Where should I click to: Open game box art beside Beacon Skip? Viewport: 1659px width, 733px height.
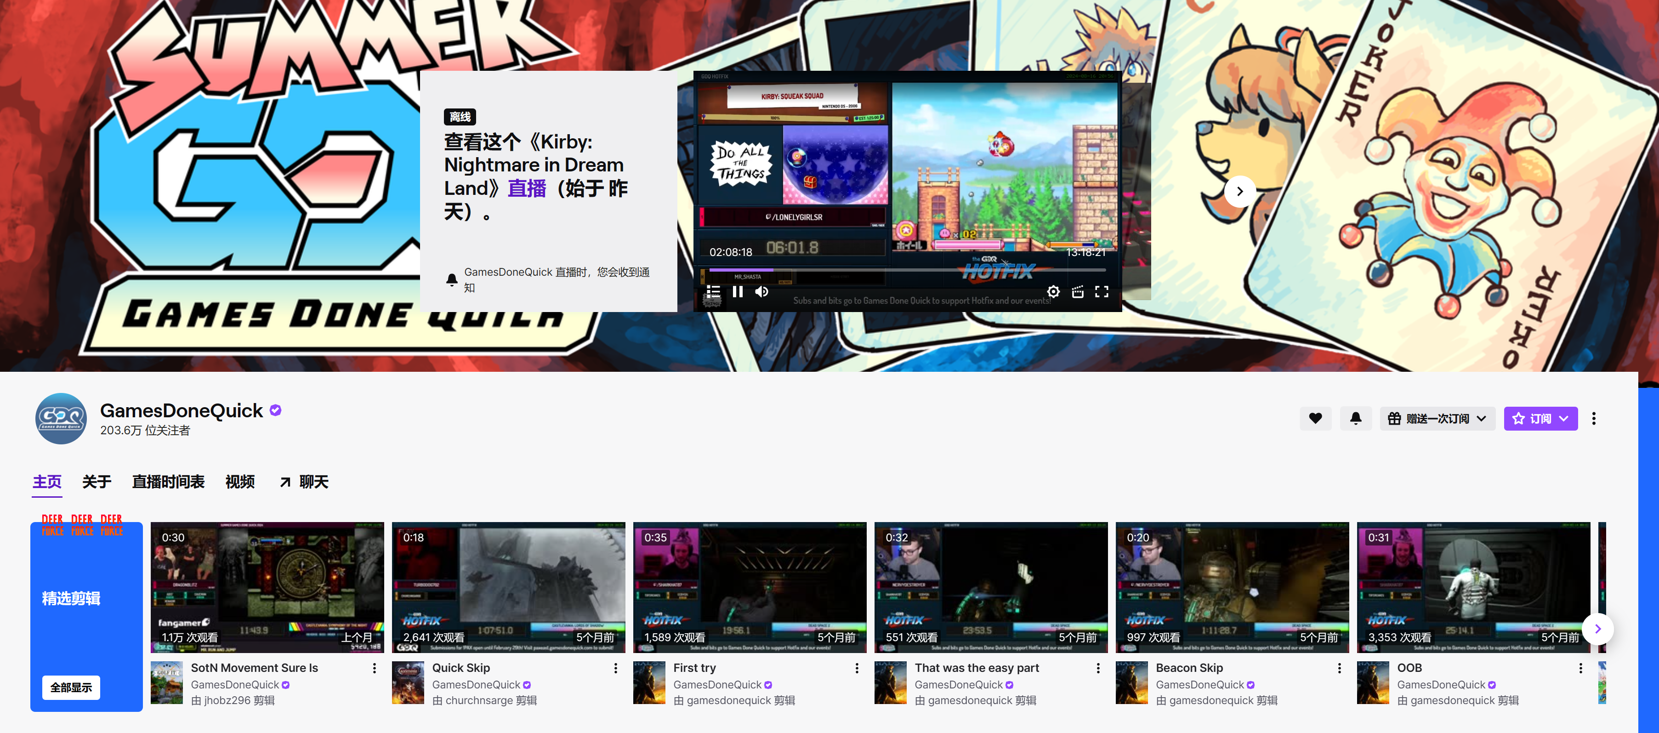(x=1132, y=683)
